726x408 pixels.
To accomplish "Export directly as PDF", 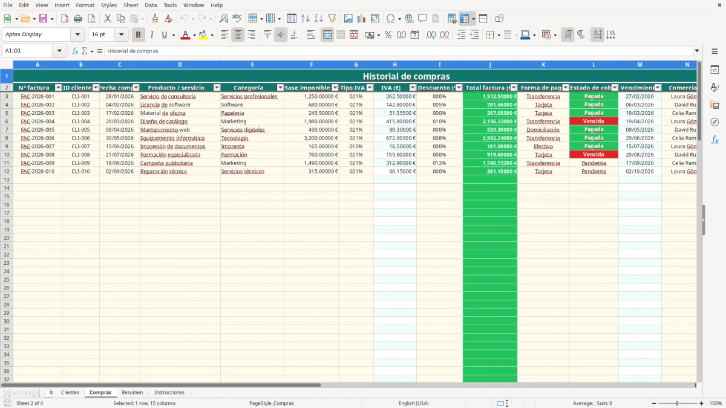I will (x=65, y=19).
